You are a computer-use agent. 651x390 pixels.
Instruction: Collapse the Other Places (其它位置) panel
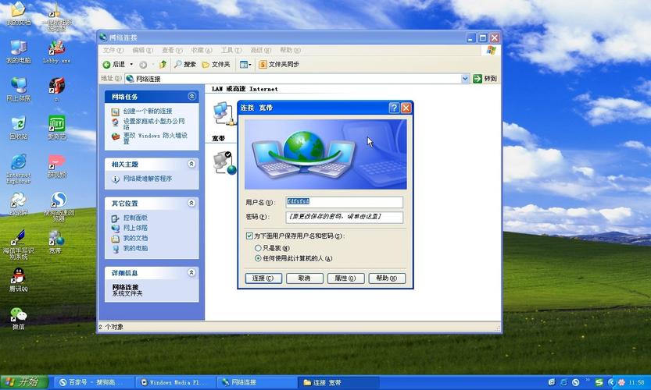tap(191, 203)
